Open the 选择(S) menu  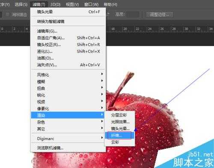click(21, 4)
